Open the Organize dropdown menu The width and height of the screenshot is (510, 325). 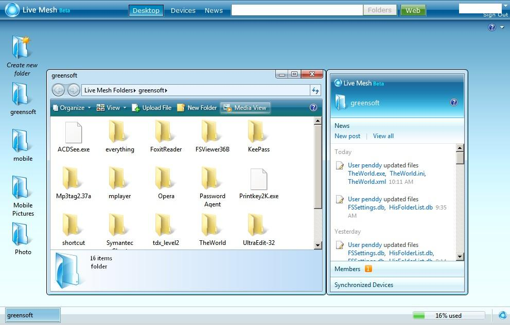tap(72, 108)
